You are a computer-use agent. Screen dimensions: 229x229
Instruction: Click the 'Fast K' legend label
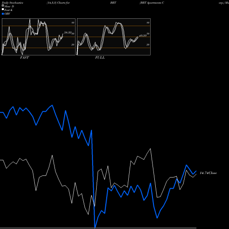pos(9,10)
